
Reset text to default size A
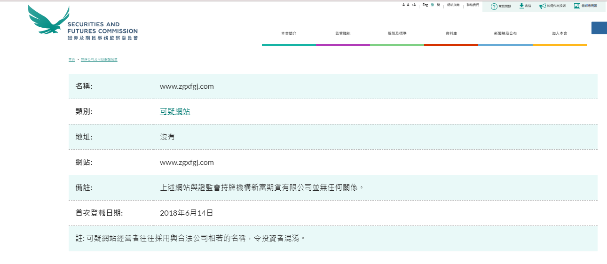[408, 5]
